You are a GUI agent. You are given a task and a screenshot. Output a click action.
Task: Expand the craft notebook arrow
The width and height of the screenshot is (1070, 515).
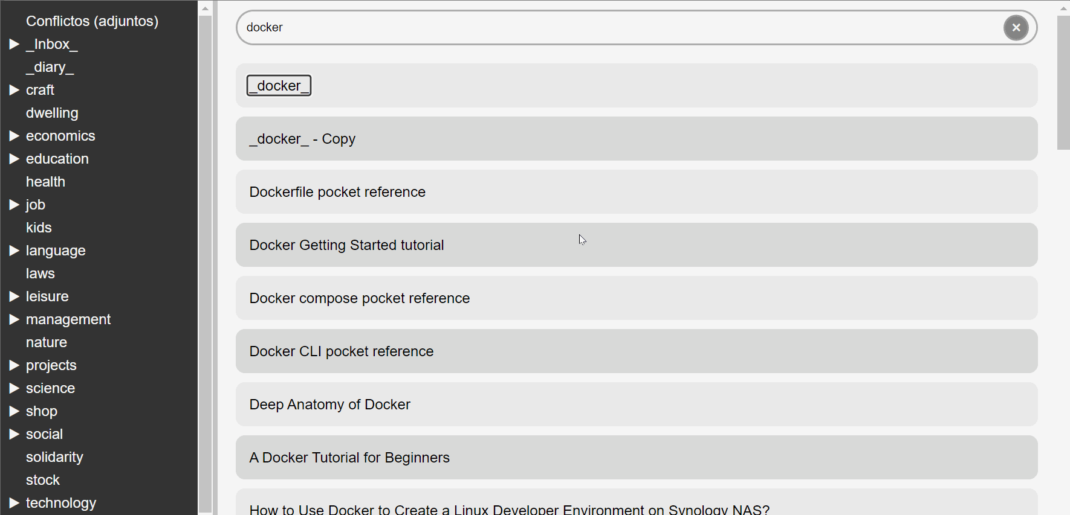pos(15,90)
